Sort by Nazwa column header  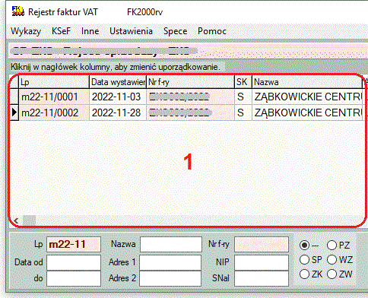pos(307,82)
